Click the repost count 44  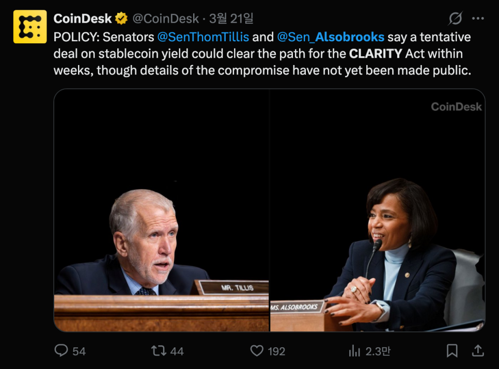pyautogui.click(x=177, y=351)
